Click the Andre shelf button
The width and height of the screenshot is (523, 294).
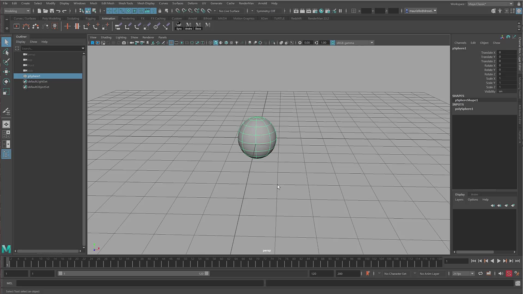188,26
